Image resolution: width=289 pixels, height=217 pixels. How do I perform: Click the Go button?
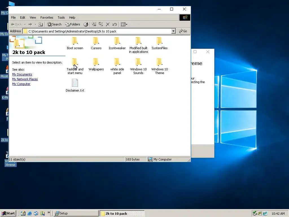pyautogui.click(x=183, y=31)
